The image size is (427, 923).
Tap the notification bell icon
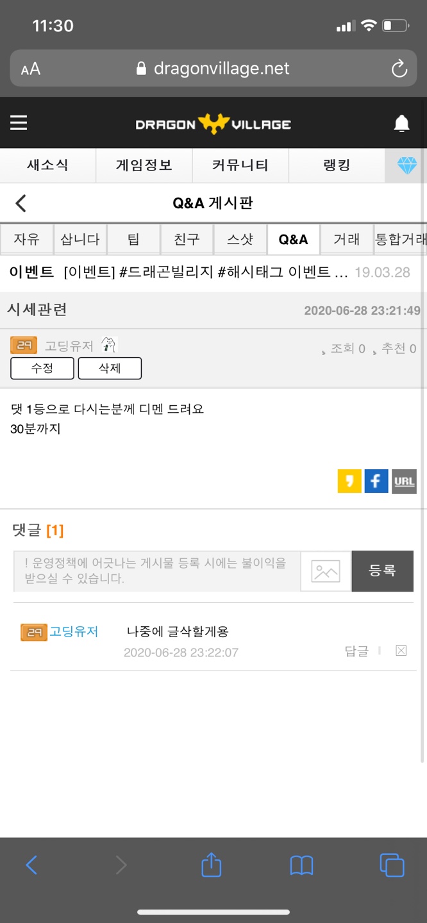[401, 123]
